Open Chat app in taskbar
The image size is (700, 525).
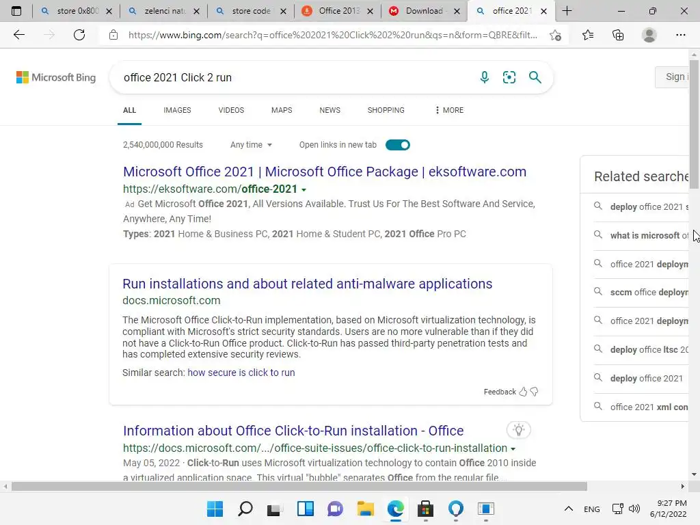pos(335,509)
